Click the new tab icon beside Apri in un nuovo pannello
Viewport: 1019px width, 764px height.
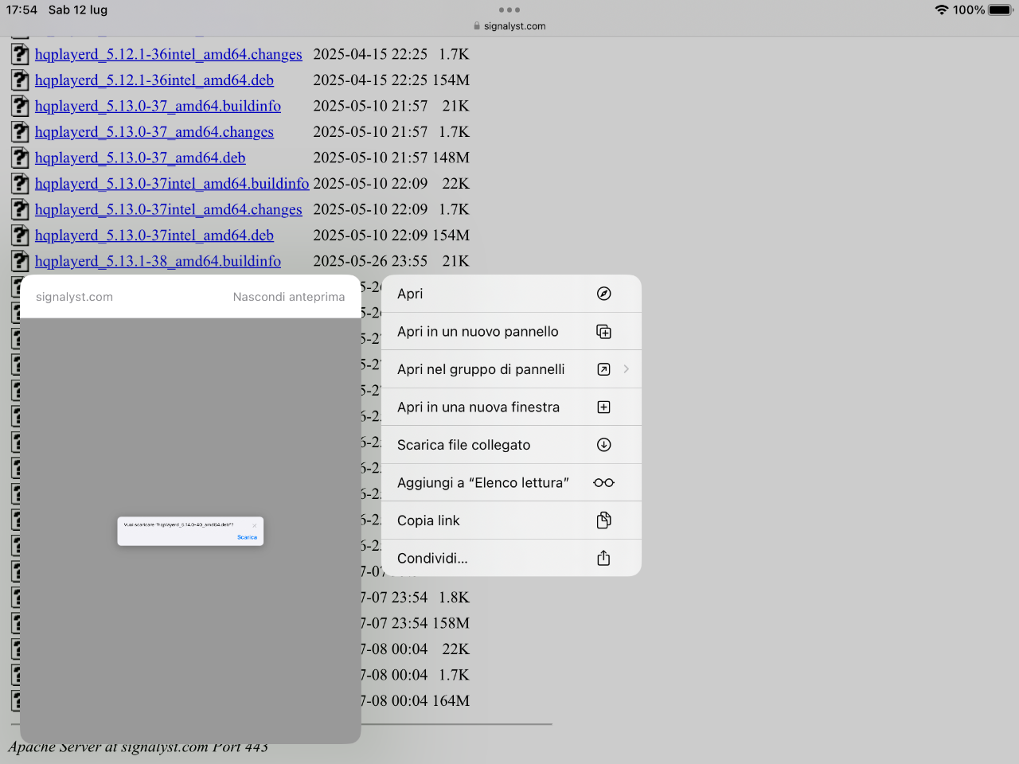coord(604,332)
